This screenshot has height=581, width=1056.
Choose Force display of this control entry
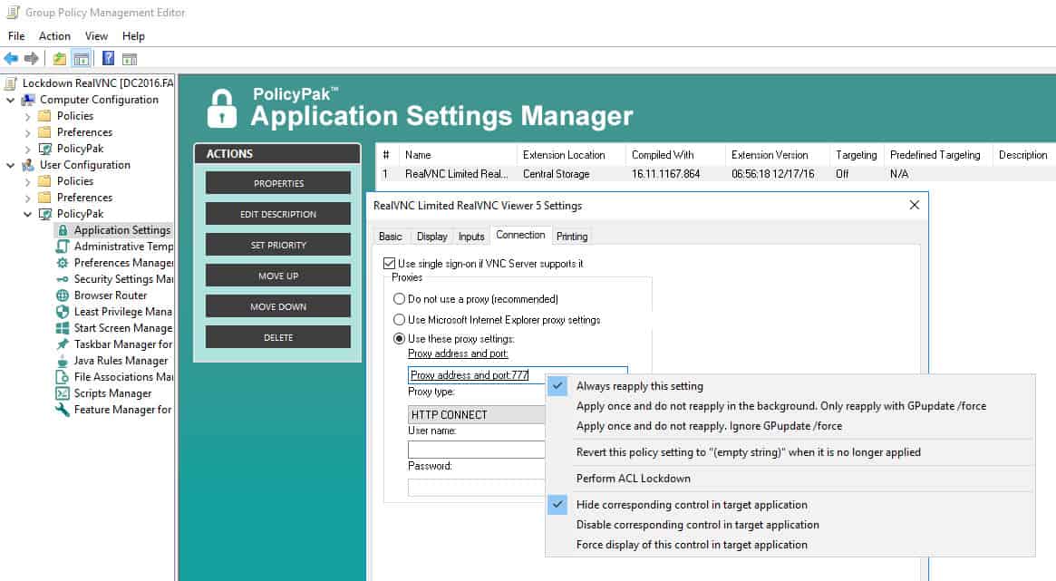coord(790,545)
